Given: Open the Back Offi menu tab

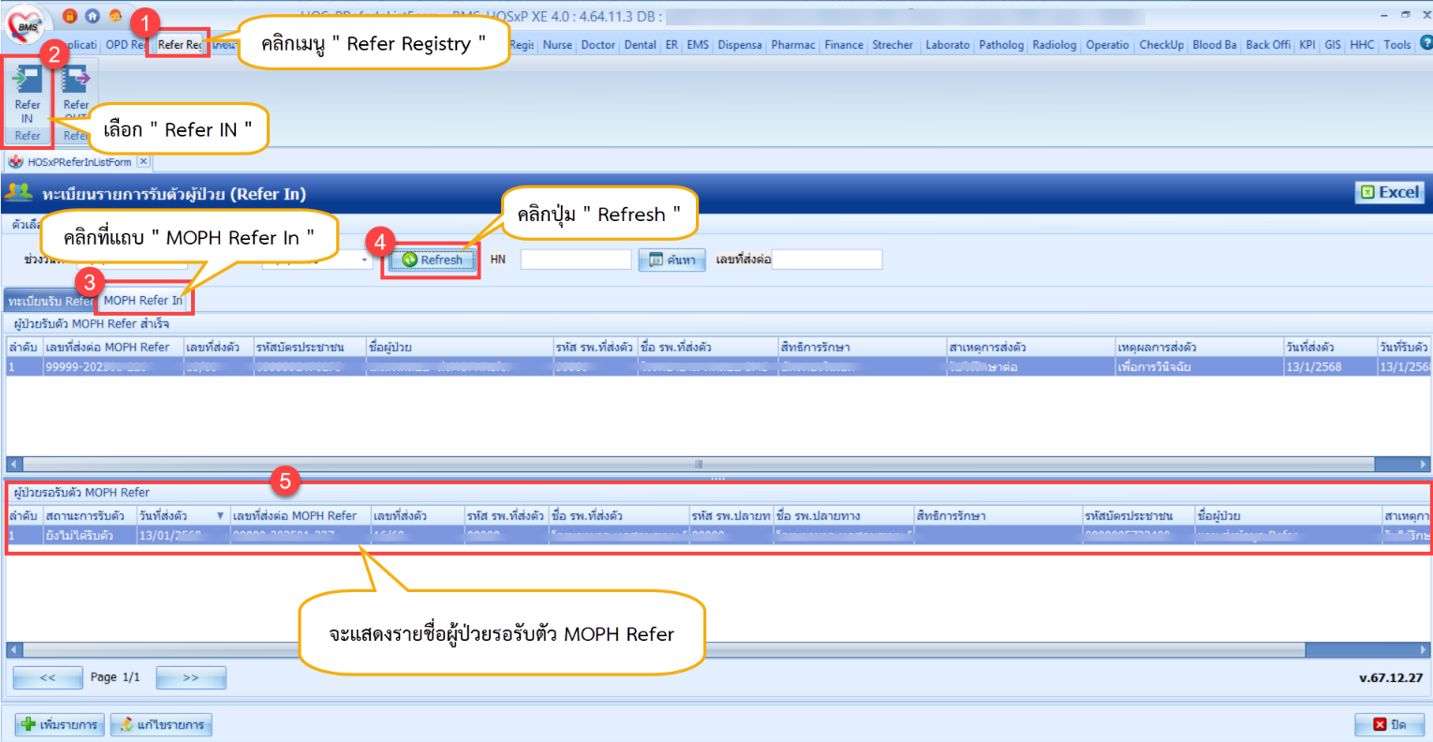Looking at the screenshot, I should coord(1268,44).
